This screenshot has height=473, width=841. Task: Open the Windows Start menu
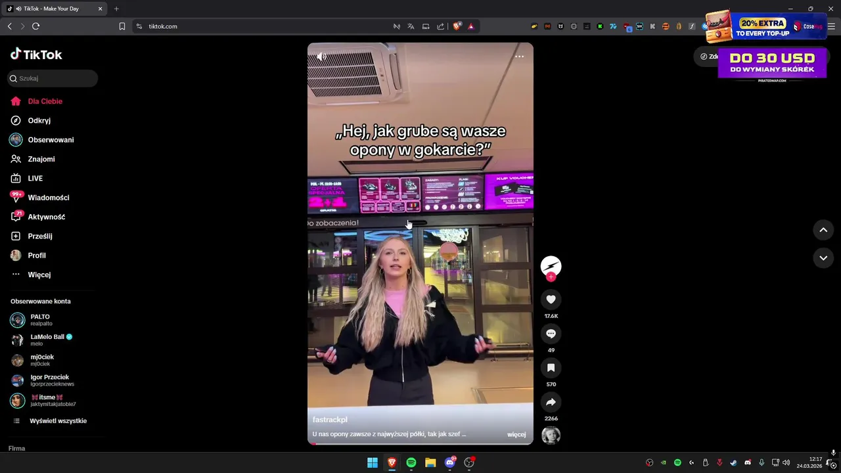coord(373,462)
